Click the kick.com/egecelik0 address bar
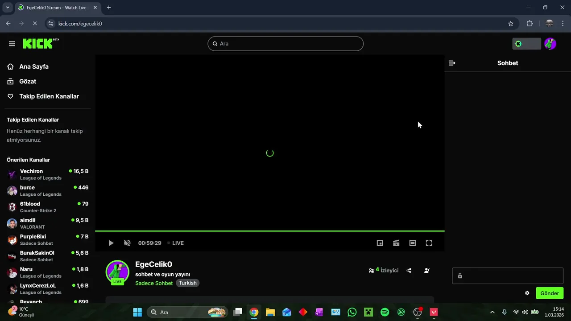 (x=281, y=24)
